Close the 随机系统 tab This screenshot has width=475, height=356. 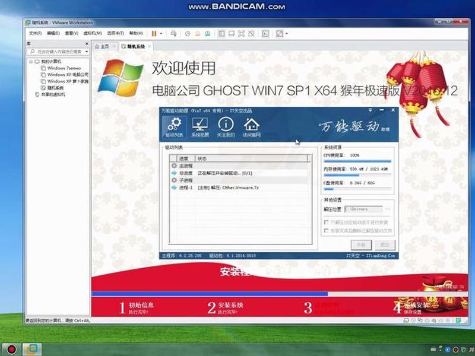tap(150, 46)
